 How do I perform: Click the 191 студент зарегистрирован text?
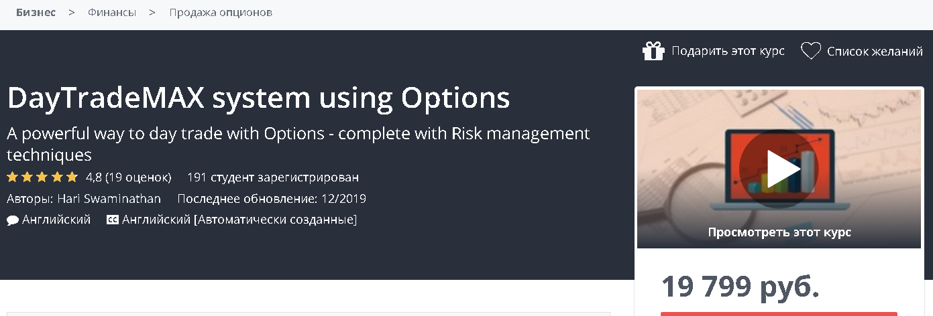coord(273,177)
